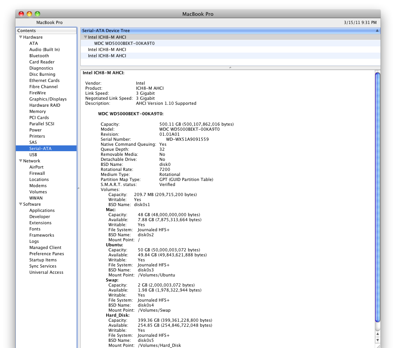Click the green zoom window button
The height and width of the screenshot is (348, 396).
[x=37, y=14]
